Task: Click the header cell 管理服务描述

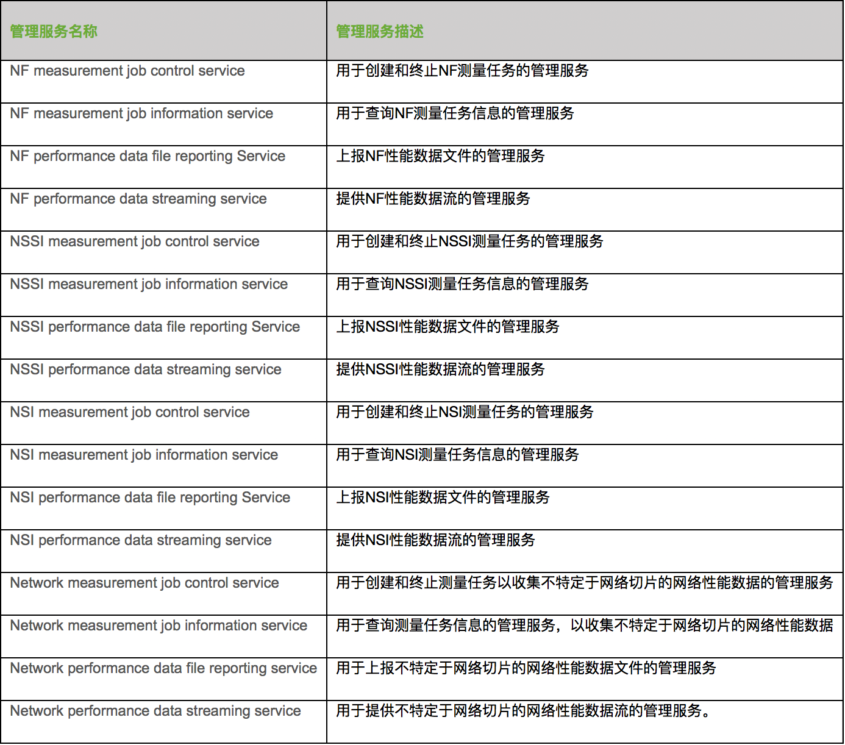Action: click(x=585, y=30)
